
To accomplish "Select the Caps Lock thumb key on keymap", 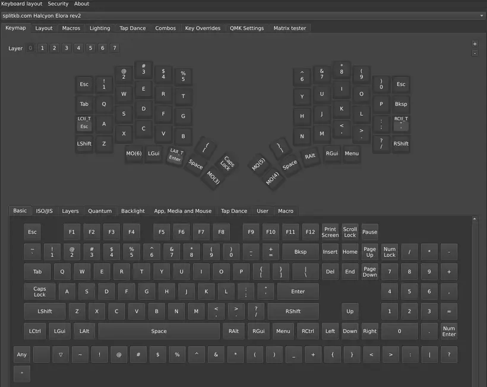I will pos(228,163).
